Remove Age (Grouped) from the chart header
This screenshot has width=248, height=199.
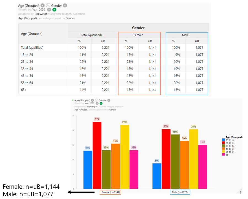(x=92, y=100)
